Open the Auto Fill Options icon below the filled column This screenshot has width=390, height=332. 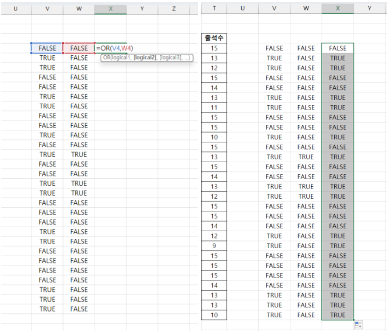click(x=358, y=325)
